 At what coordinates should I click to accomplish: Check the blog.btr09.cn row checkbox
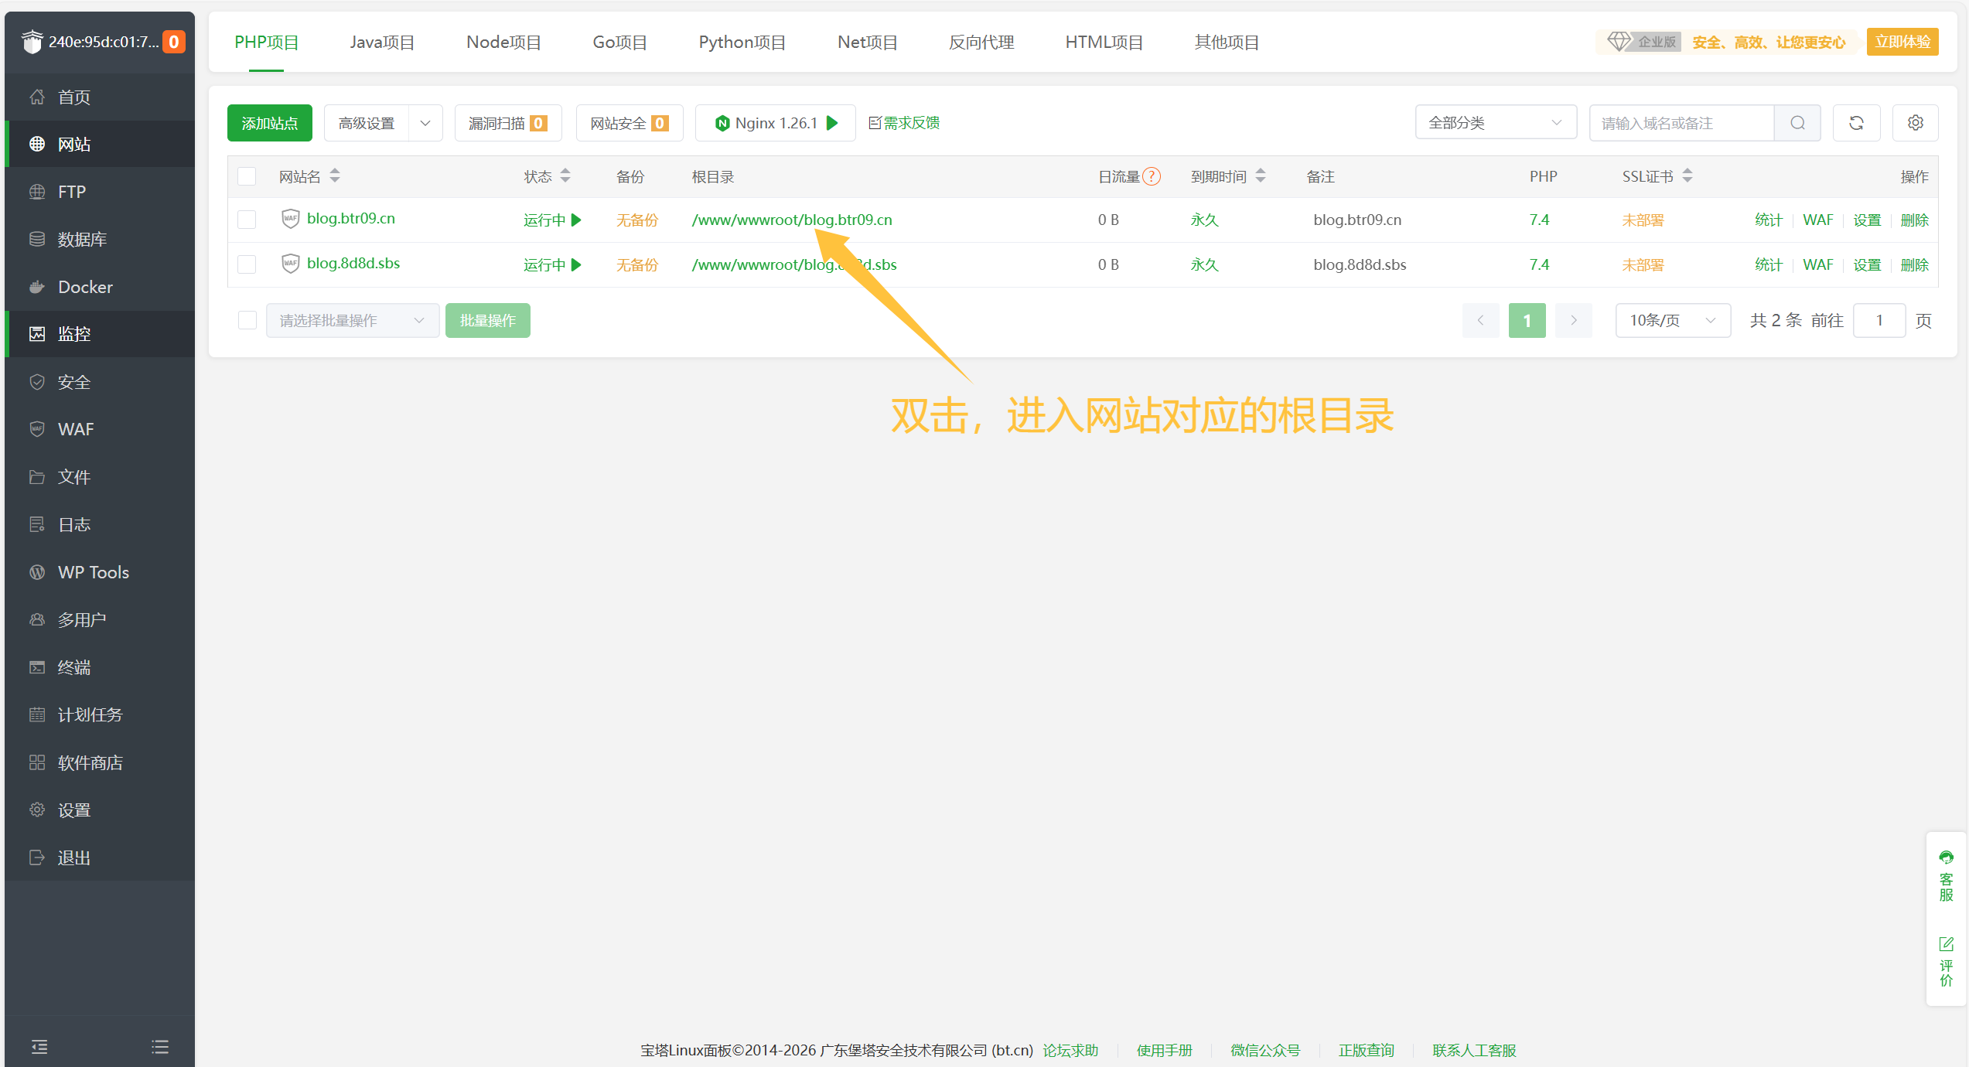coord(247,220)
